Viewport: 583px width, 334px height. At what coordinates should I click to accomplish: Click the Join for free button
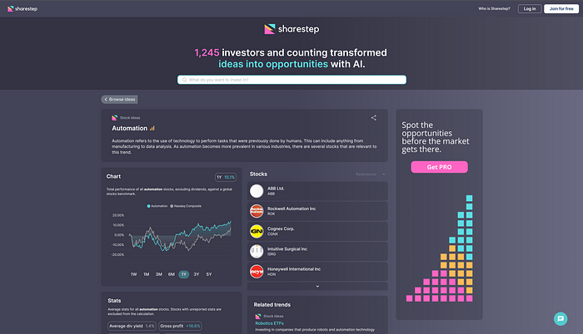click(x=561, y=8)
